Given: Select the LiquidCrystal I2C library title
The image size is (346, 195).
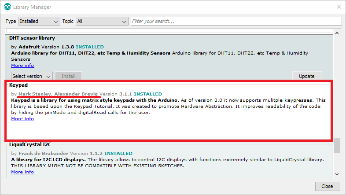Looking at the screenshot, I should point(30,144).
